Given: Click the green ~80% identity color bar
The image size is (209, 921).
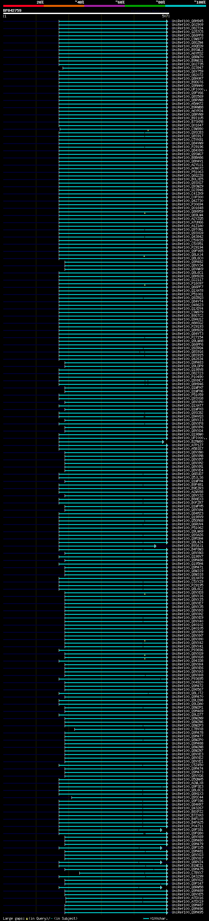Looking at the screenshot, I should pyautogui.click(x=145, y=6).
